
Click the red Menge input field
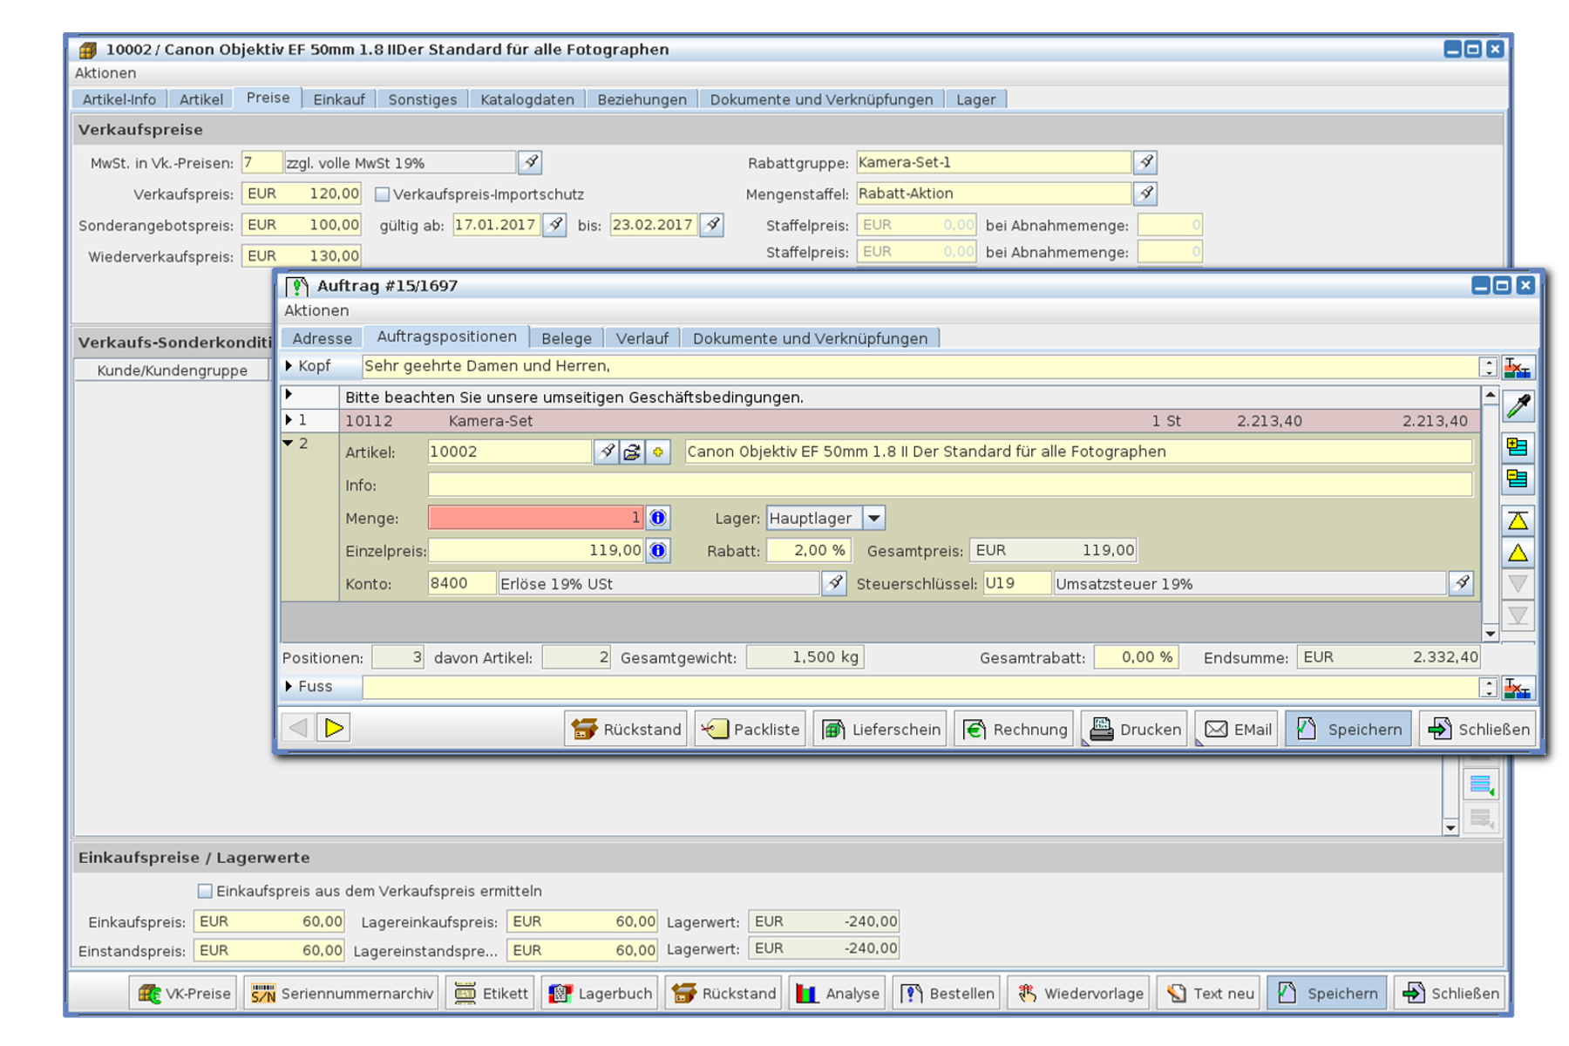(535, 518)
